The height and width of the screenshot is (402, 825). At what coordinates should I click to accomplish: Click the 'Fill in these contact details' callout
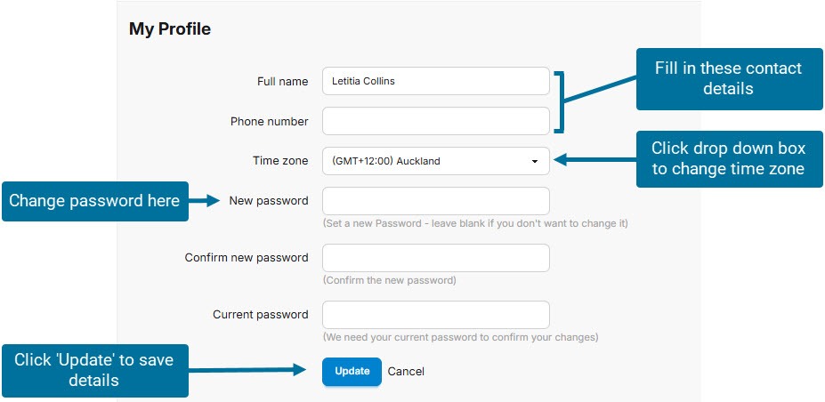tap(729, 79)
